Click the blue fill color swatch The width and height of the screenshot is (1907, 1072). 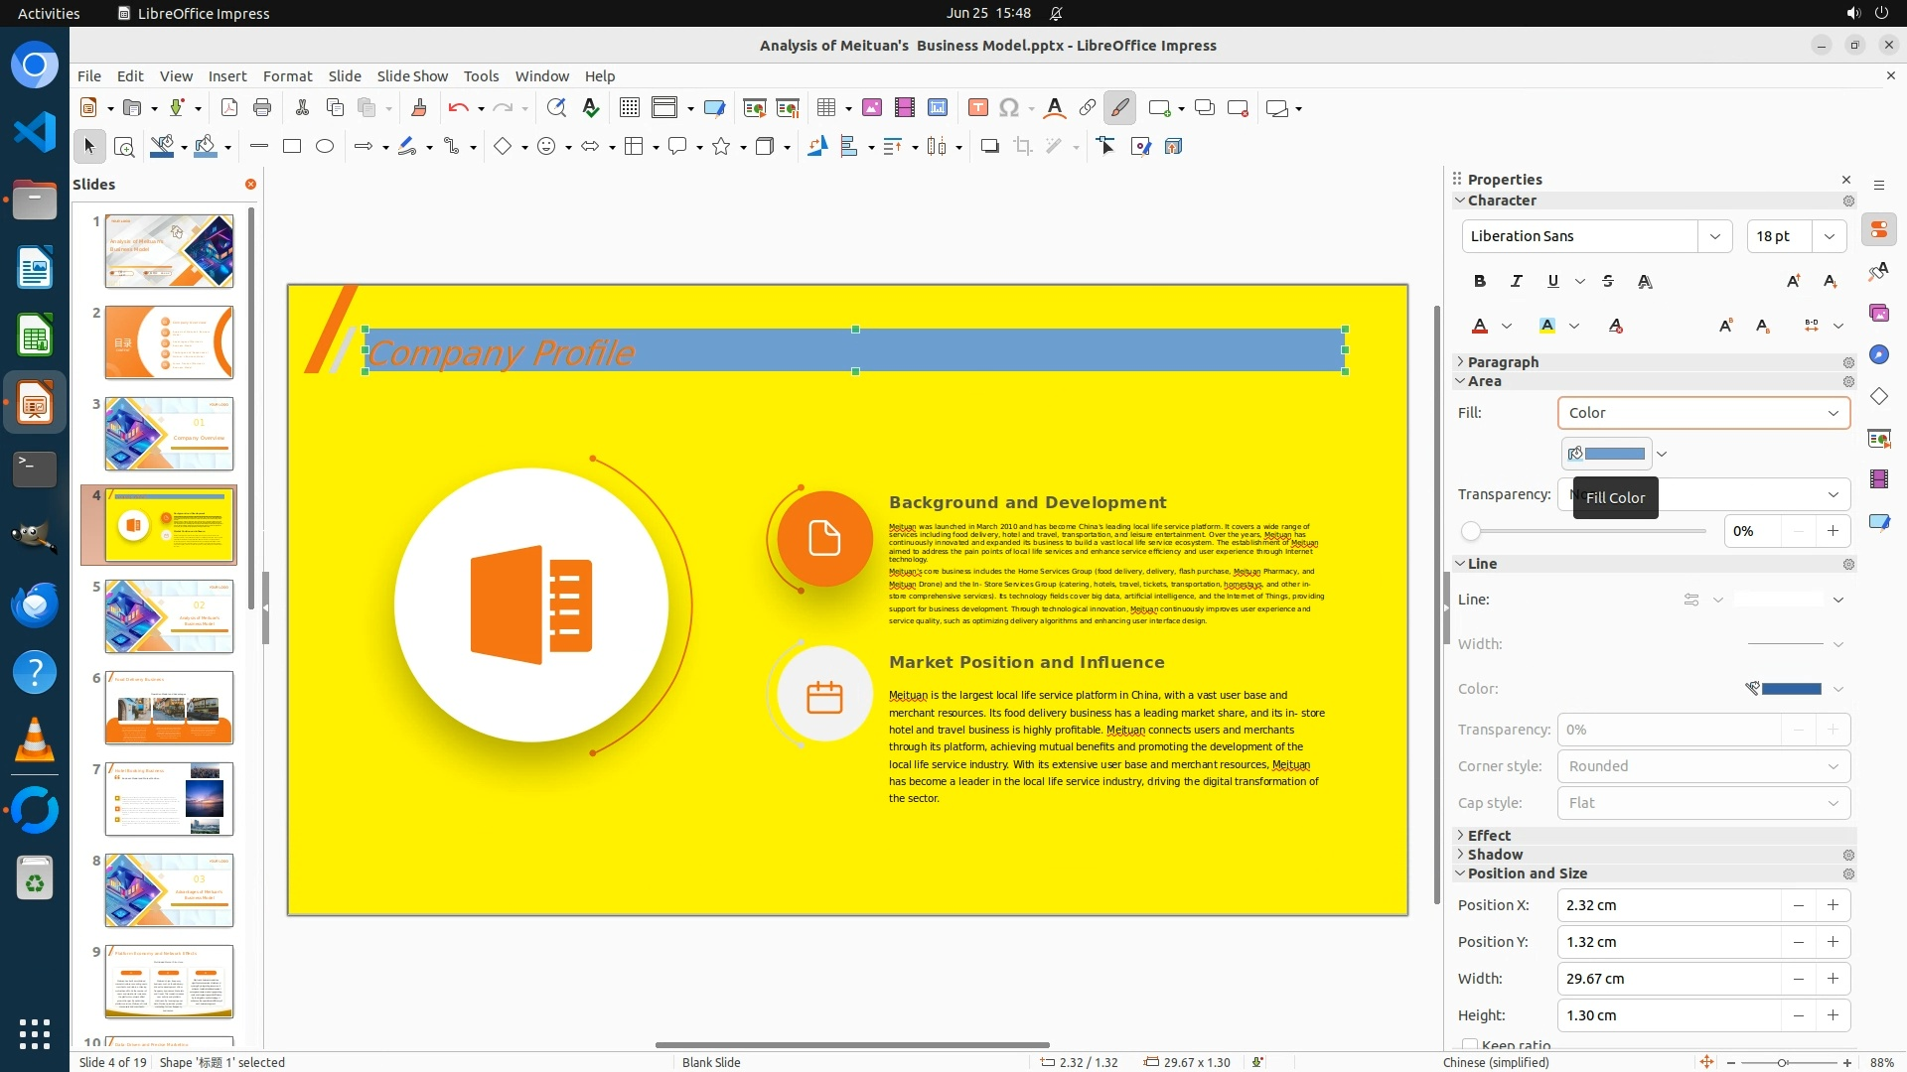[x=1614, y=455]
